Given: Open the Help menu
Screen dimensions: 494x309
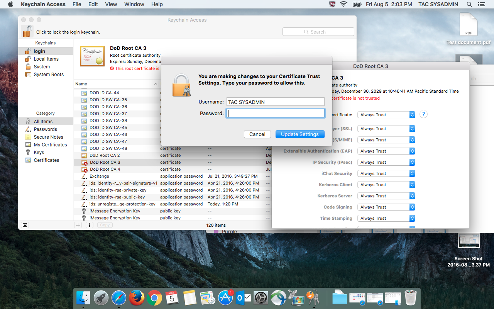Looking at the screenshot, I should coord(157,4).
